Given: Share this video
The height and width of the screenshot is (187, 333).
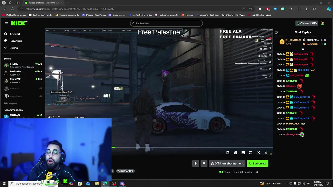Looking at the screenshot, I should [257, 172].
